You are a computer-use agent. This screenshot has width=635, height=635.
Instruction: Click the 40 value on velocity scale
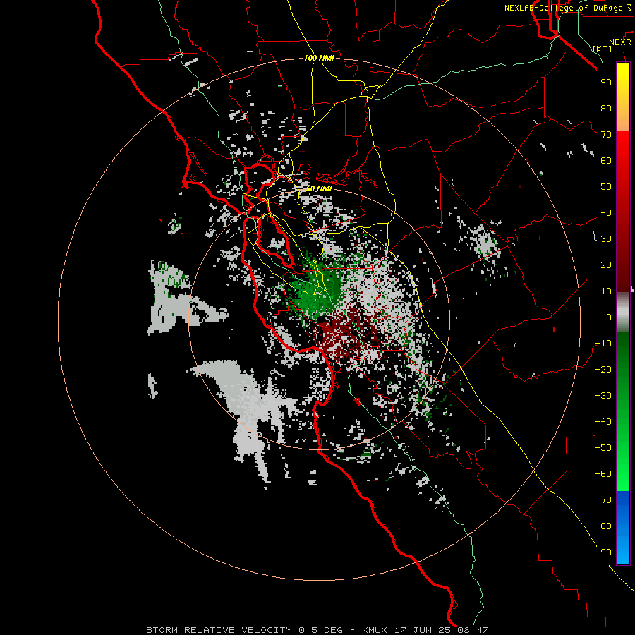click(x=606, y=213)
